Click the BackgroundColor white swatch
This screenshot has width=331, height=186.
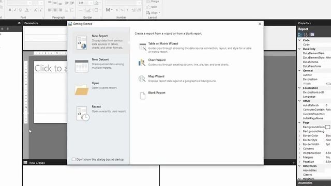327,127
